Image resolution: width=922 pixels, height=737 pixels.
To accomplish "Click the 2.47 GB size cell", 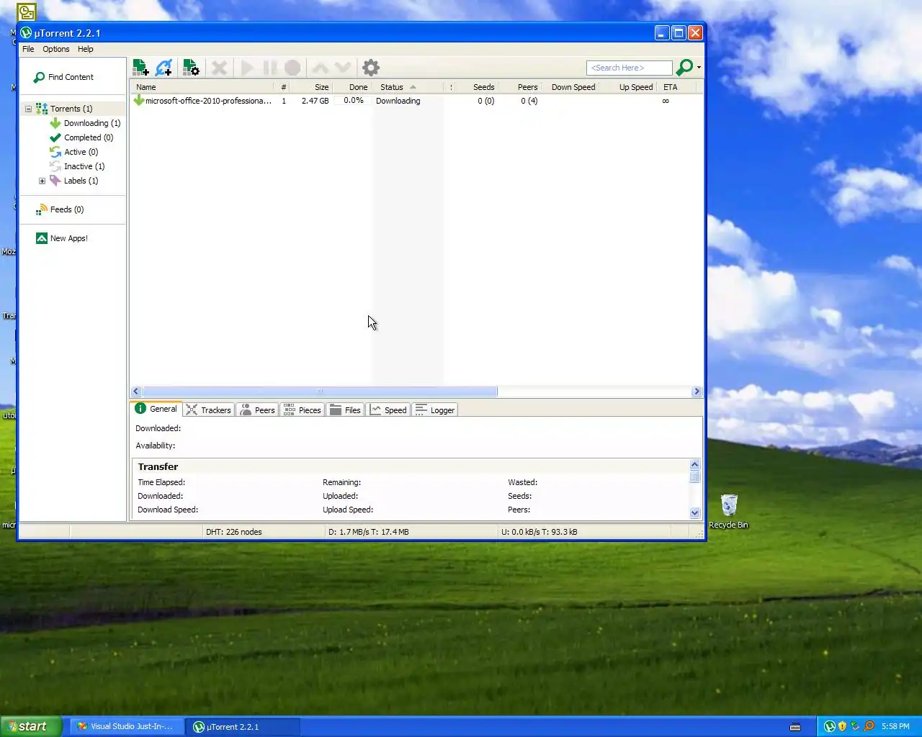I will click(x=315, y=101).
